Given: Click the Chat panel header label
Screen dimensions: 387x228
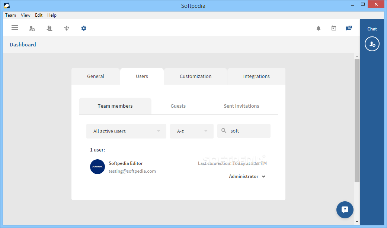Looking at the screenshot, I should [x=372, y=29].
